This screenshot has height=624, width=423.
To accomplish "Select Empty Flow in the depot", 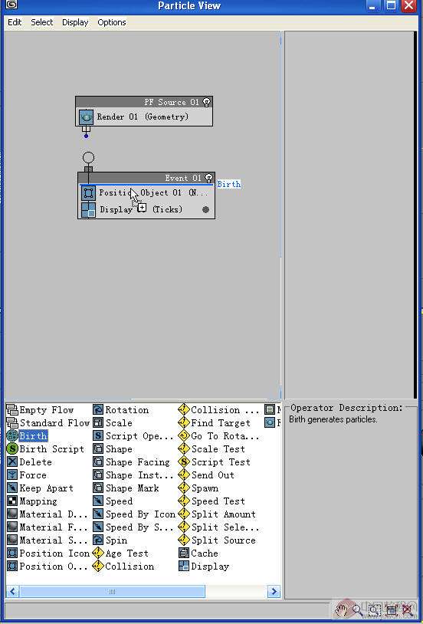I will click(40, 410).
